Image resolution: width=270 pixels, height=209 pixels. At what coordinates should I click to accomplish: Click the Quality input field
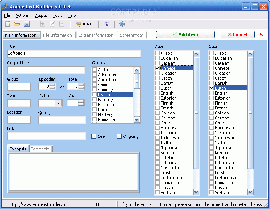(x=62, y=120)
